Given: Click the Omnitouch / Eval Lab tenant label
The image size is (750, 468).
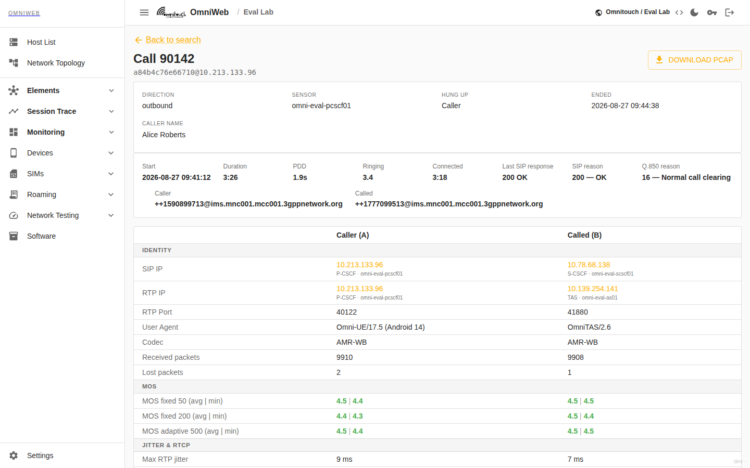Looking at the screenshot, I should coord(637,12).
